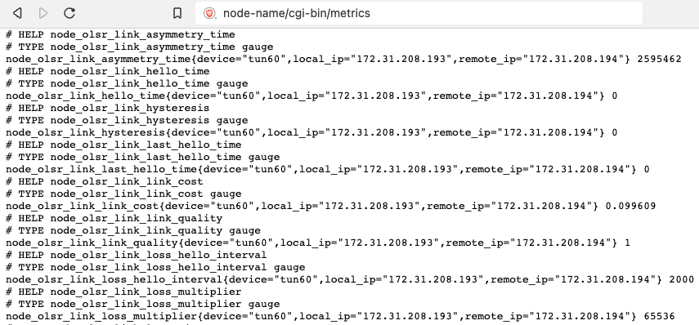The width and height of the screenshot is (699, 325).
Task: Click the loss_multiplier value 65536
Action: coord(659,316)
